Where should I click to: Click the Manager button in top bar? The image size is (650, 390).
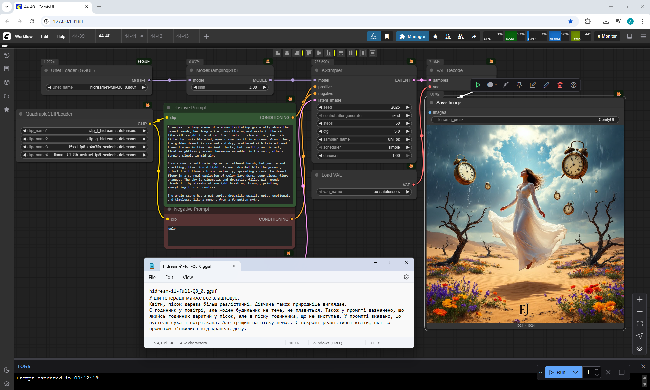point(412,36)
